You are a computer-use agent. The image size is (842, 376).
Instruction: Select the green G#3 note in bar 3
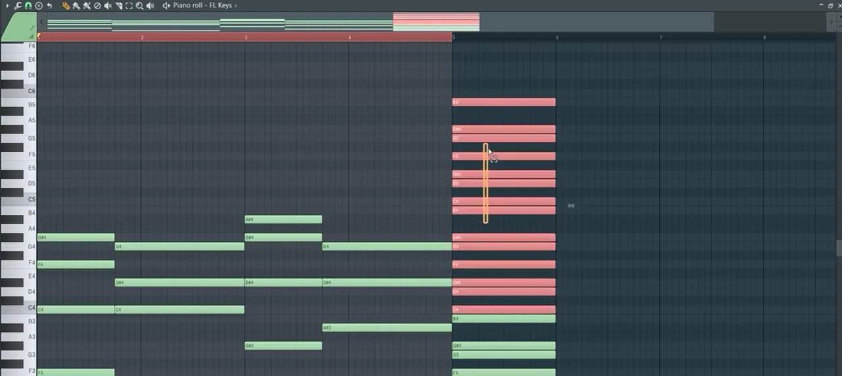pos(284,345)
